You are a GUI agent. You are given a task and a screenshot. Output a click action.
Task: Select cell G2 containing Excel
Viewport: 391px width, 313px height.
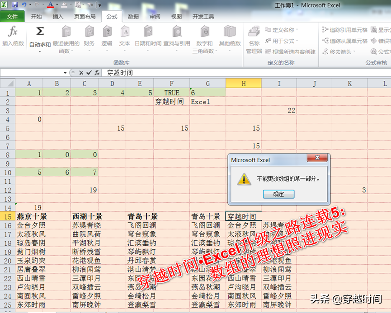click(208, 102)
